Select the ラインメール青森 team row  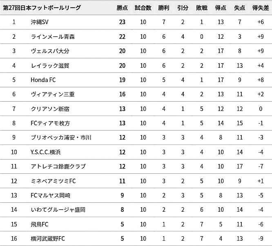pyautogui.click(x=136, y=37)
